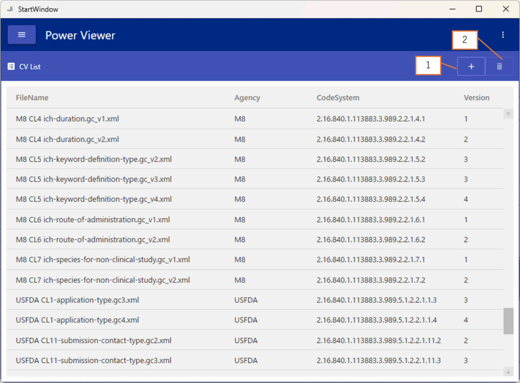Click the CodeSystem column header
This screenshot has width=520, height=383.
click(338, 98)
